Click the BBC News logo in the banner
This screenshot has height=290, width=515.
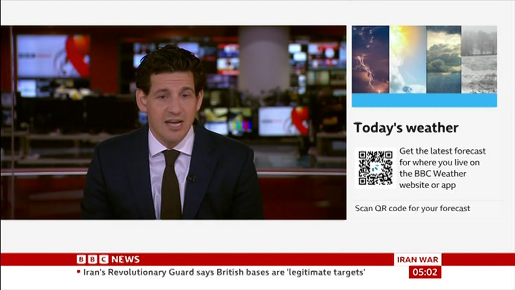[x=108, y=259]
